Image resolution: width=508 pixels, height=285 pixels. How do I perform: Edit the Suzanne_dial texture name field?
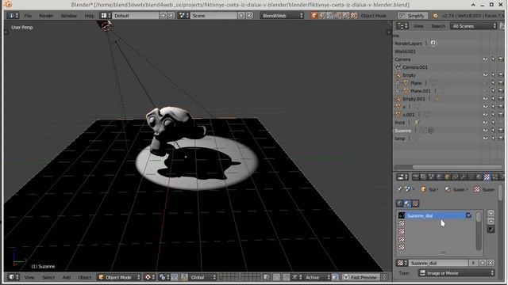click(x=438, y=263)
